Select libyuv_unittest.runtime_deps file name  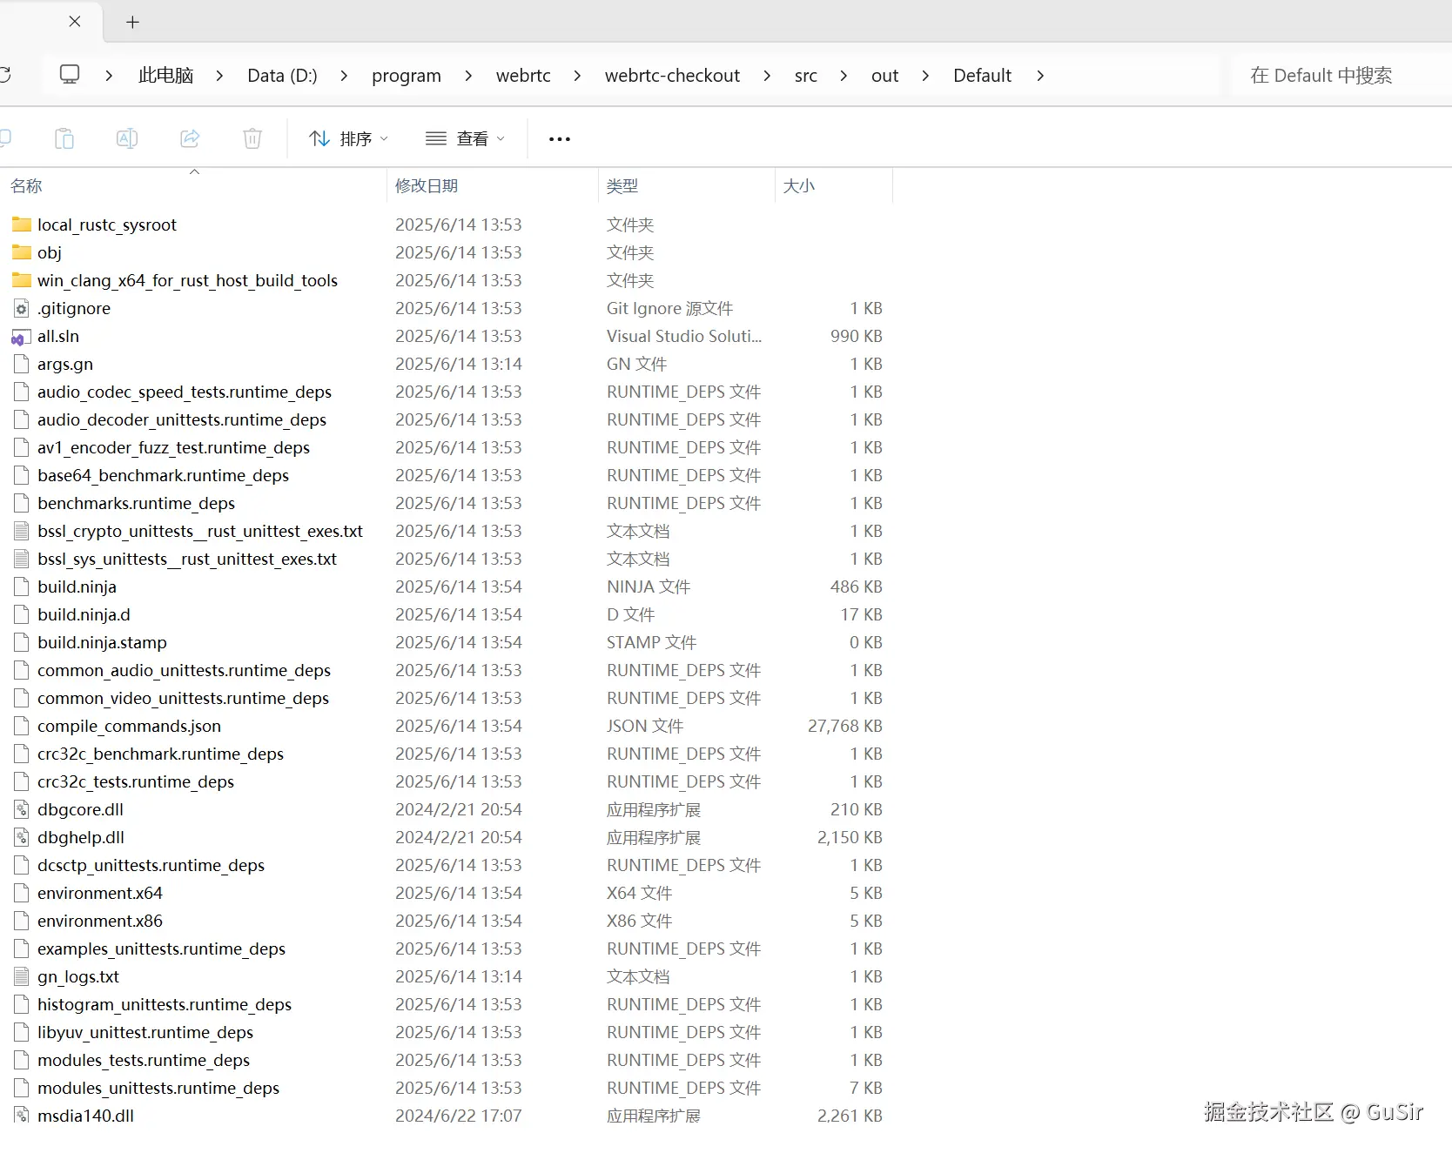[145, 1032]
